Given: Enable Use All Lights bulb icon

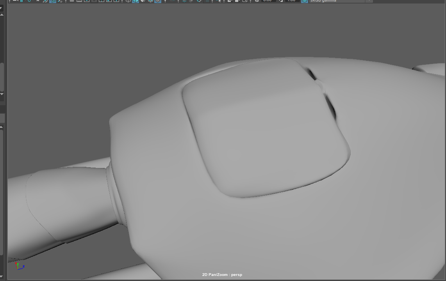Looking at the screenshot, I should 165,1.
